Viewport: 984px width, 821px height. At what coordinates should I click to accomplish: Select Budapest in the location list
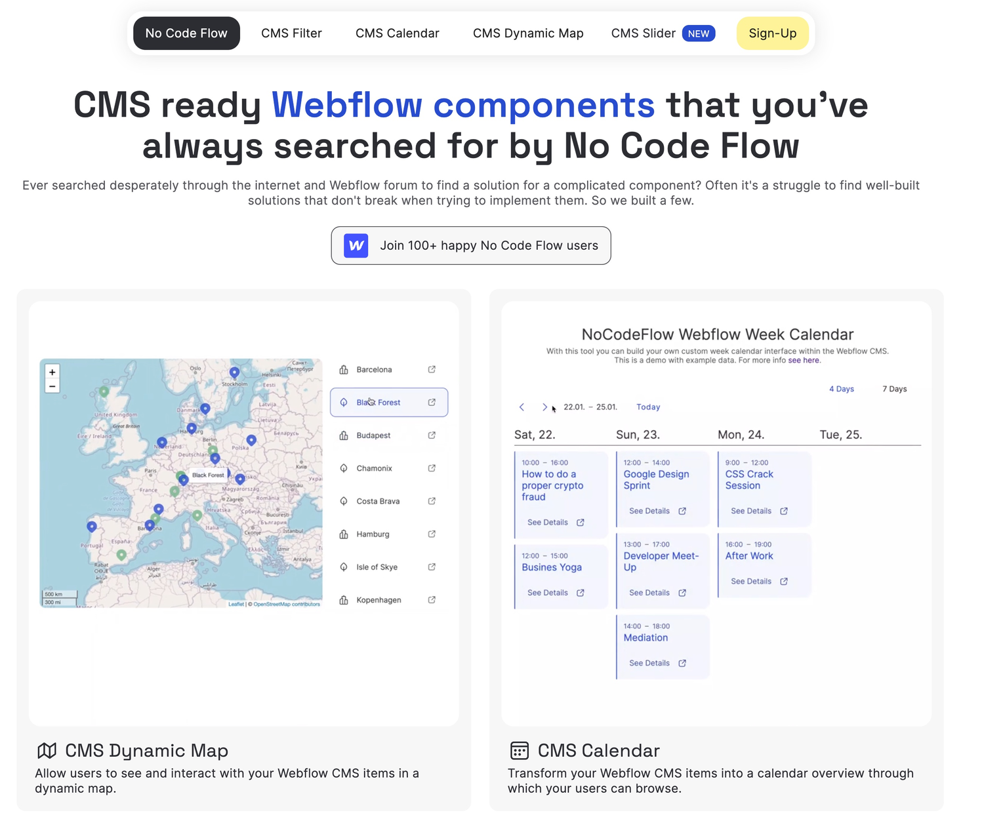[389, 435]
